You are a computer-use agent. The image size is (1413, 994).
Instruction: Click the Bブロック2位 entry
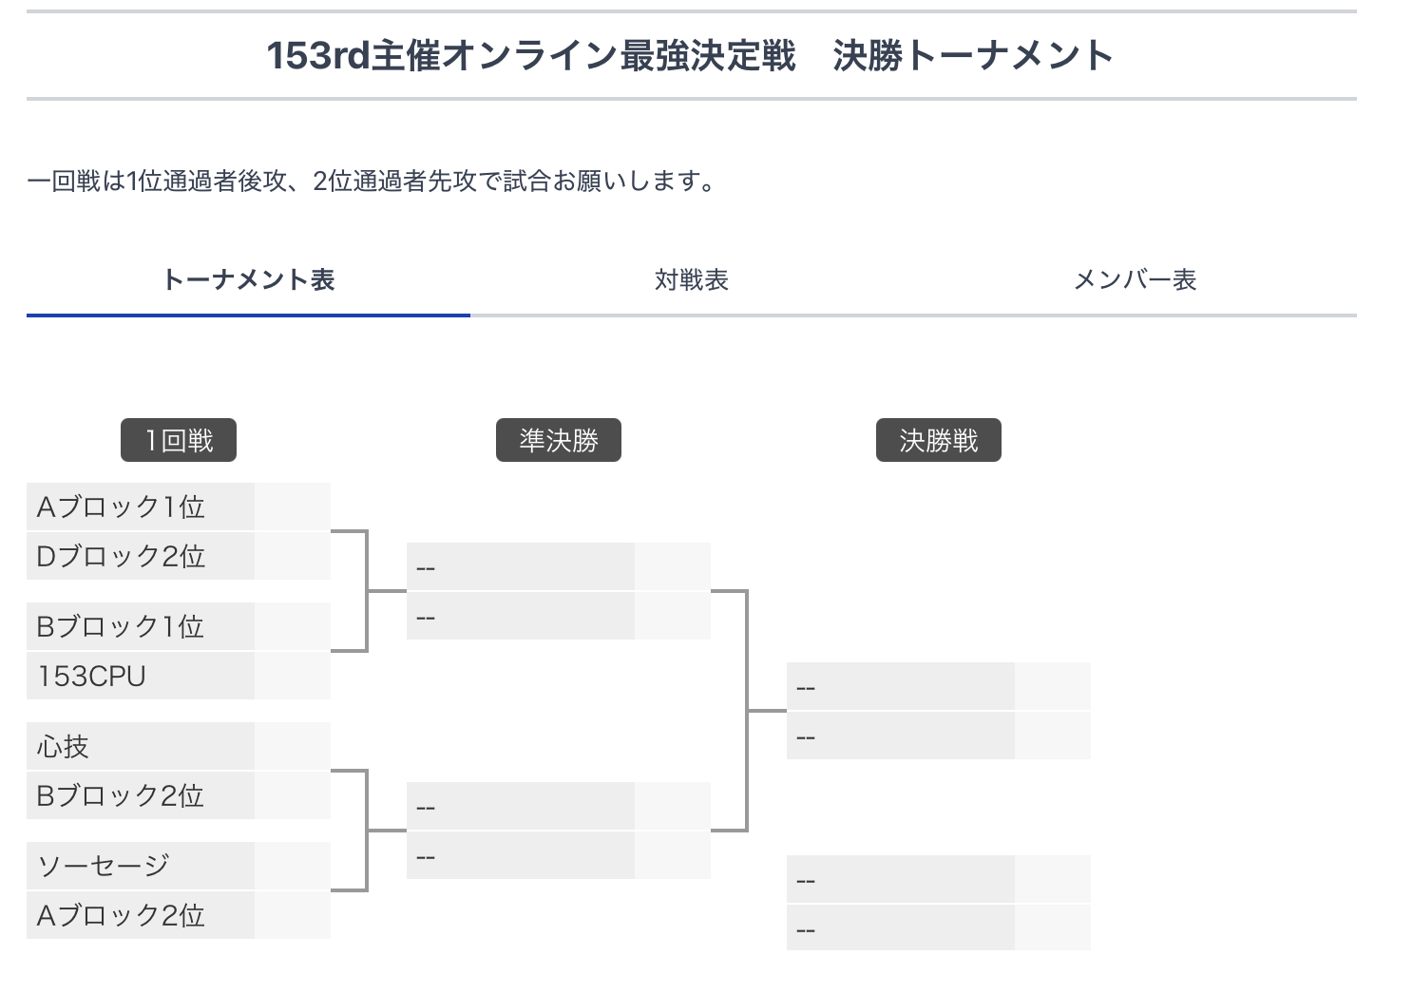(x=141, y=795)
